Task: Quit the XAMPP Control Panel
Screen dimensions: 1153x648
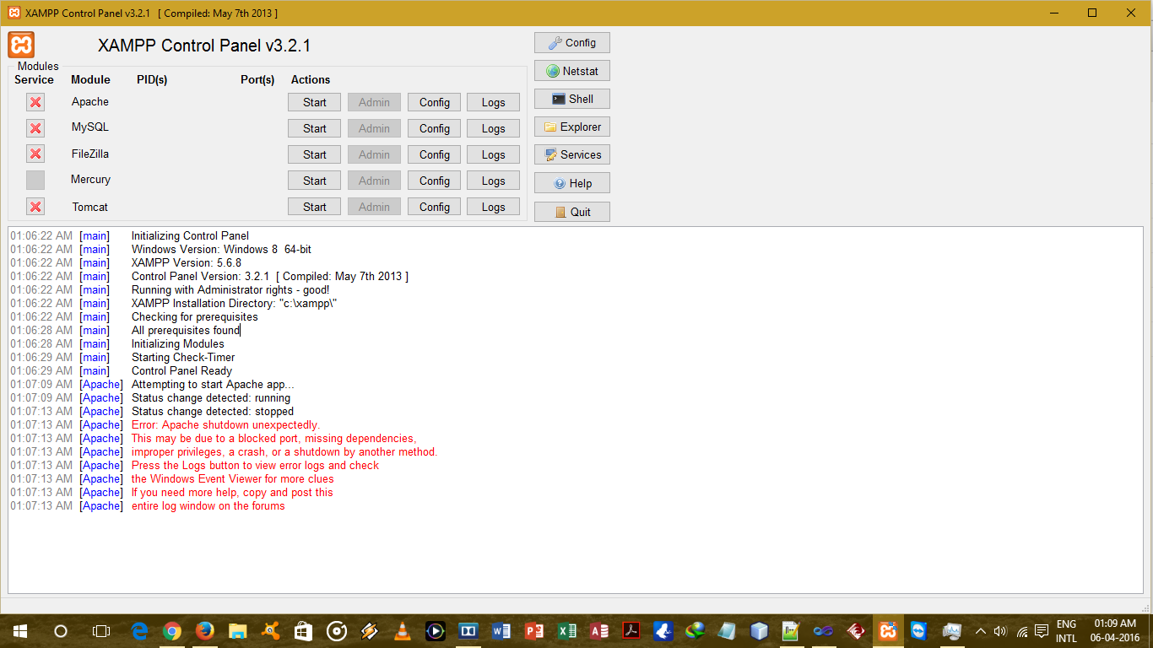Action: point(572,212)
